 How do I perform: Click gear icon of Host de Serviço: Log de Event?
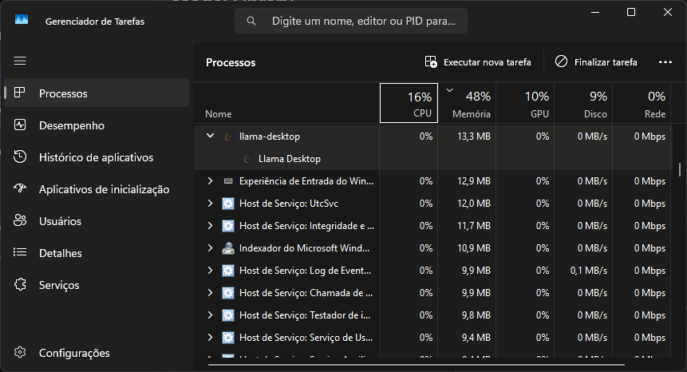228,271
